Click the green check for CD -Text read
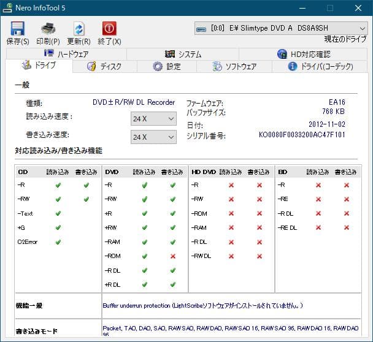373x342 pixels. coord(58,213)
